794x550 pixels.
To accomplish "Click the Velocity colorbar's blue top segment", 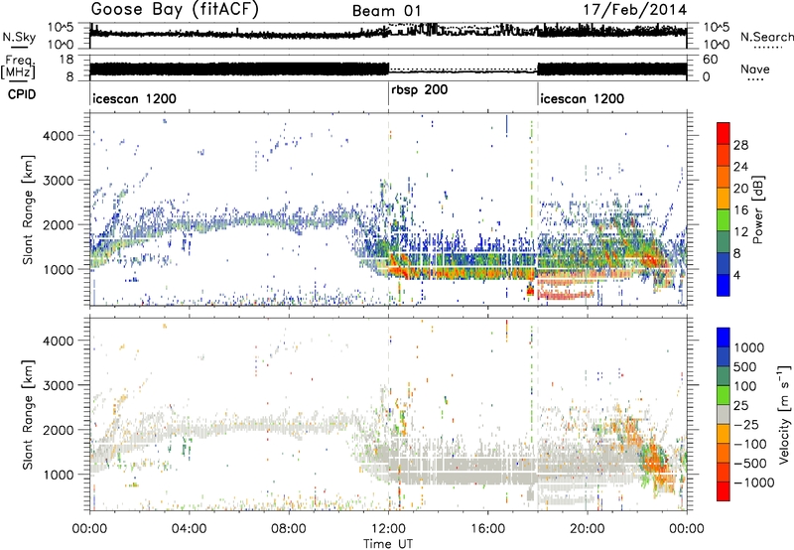I will coord(724,338).
